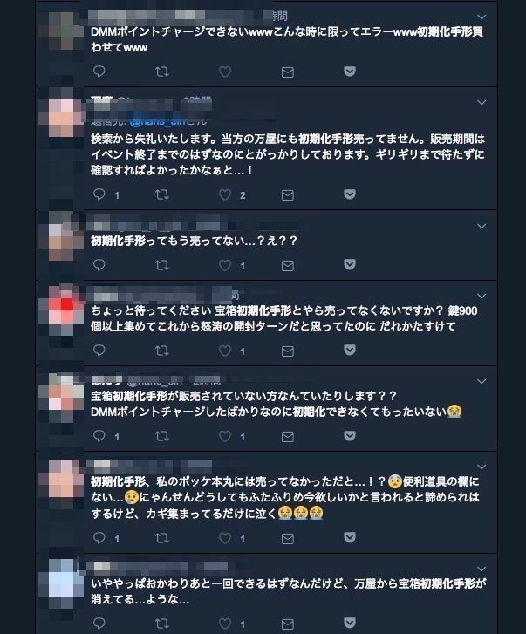Like the ポッケ本丸 tweet

pyautogui.click(x=225, y=538)
